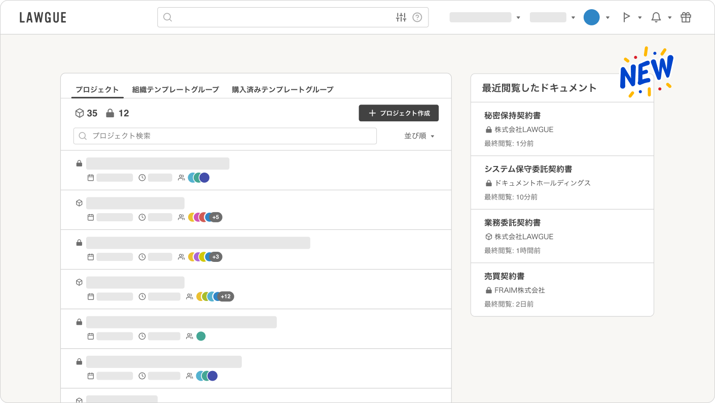The height and width of the screenshot is (403, 715).
Task: Click the +12 members badge
Action: [226, 296]
